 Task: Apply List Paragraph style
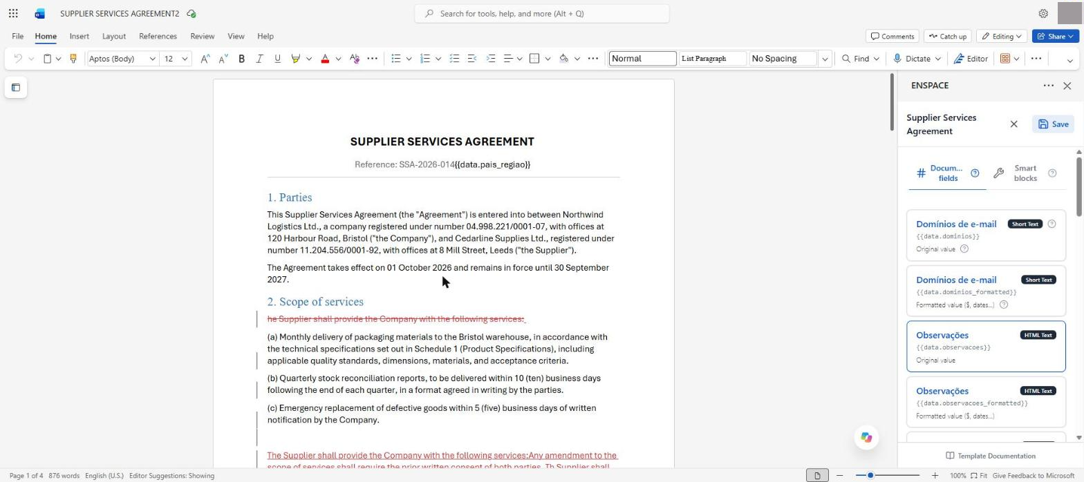(x=713, y=59)
